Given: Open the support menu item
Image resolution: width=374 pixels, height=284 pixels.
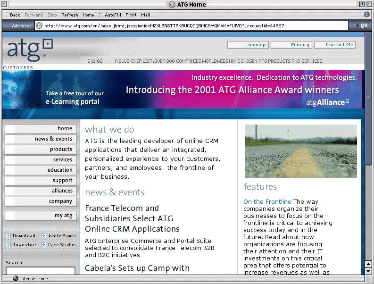Looking at the screenshot, I should coord(41,181).
